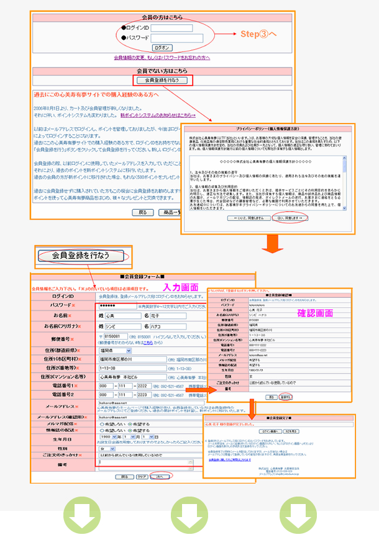
Task: Click the 電話番号2 middle field 111
Action: (126, 395)
